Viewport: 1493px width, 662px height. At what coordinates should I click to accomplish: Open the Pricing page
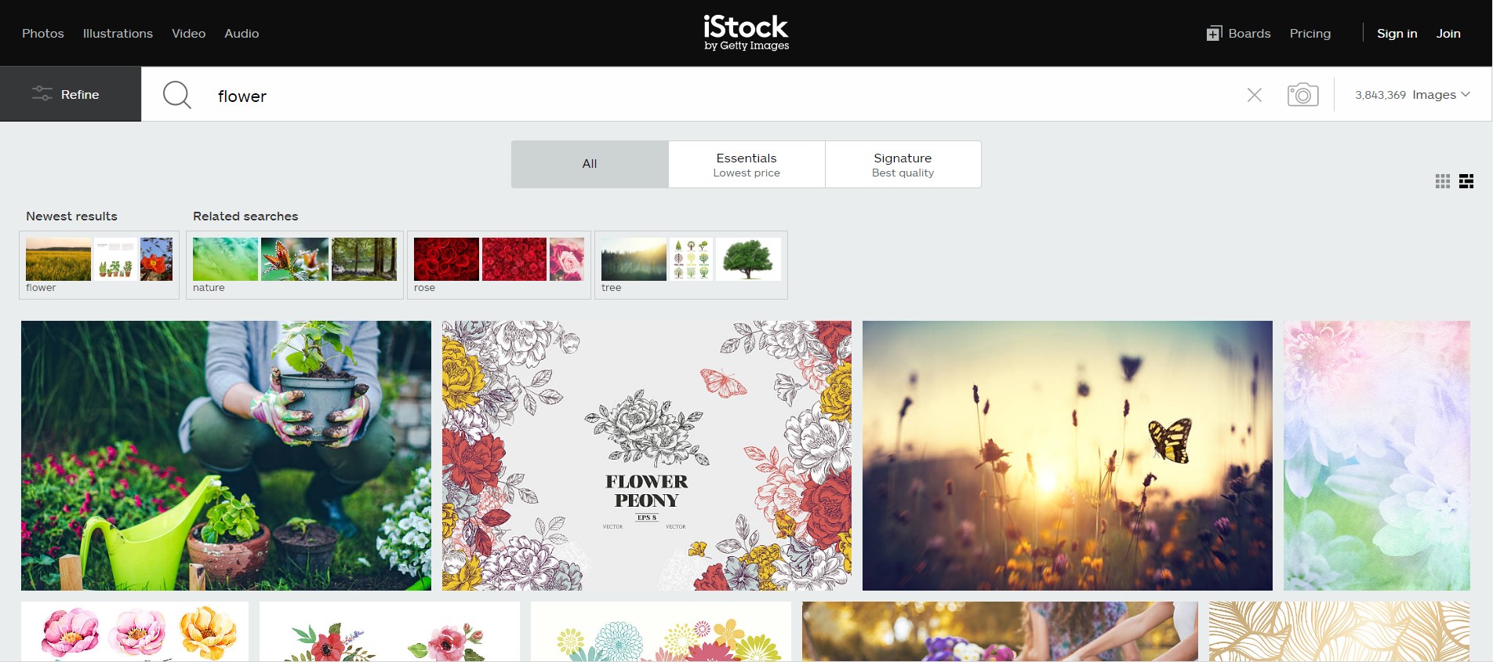[1310, 33]
